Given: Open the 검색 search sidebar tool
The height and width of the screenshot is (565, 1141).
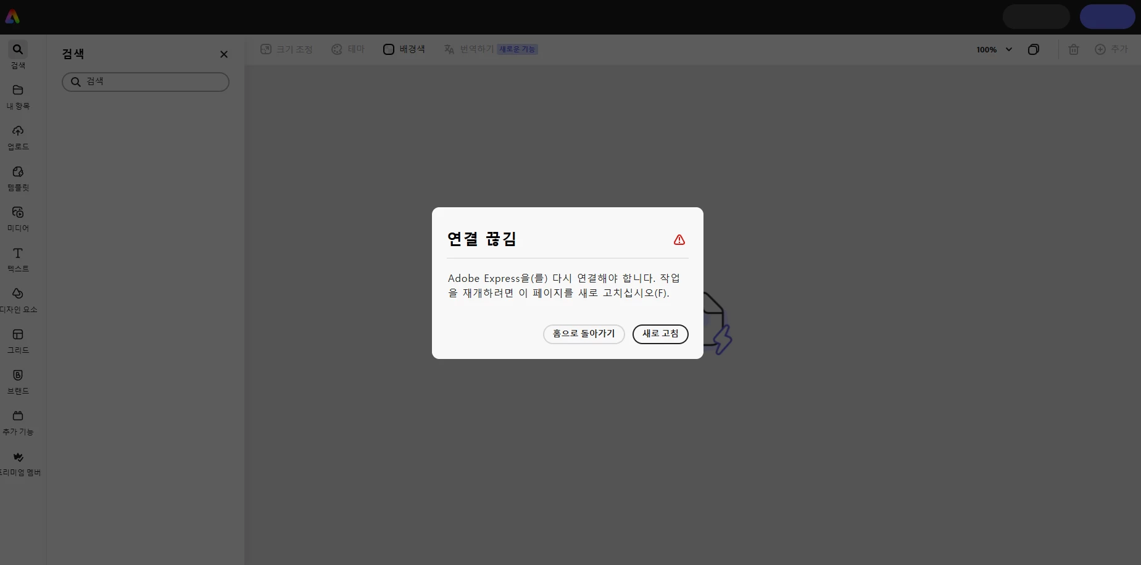Looking at the screenshot, I should click(18, 56).
